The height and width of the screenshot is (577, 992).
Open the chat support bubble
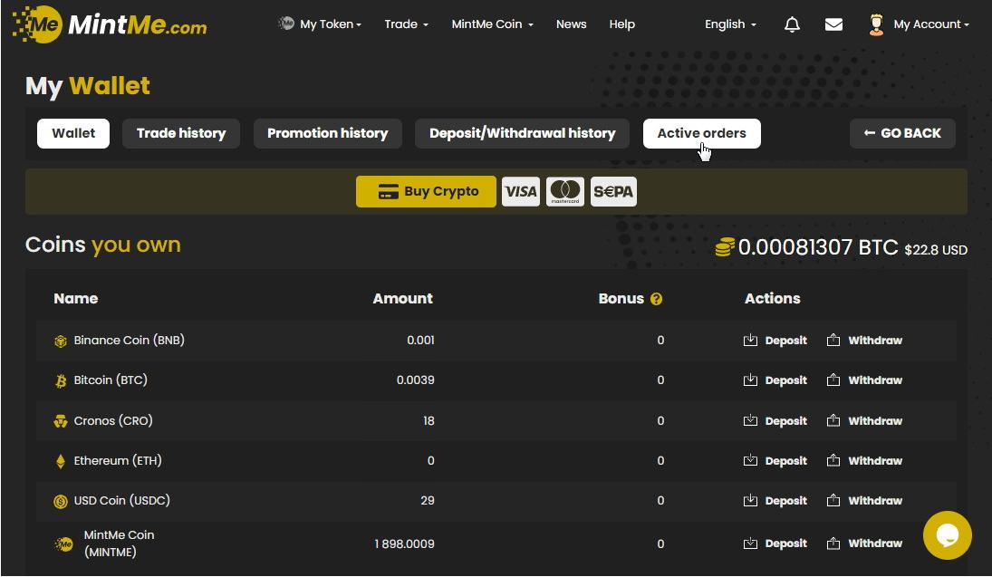947,535
